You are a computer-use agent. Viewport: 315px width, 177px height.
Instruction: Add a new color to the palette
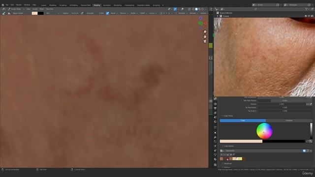pyautogui.click(x=221, y=155)
